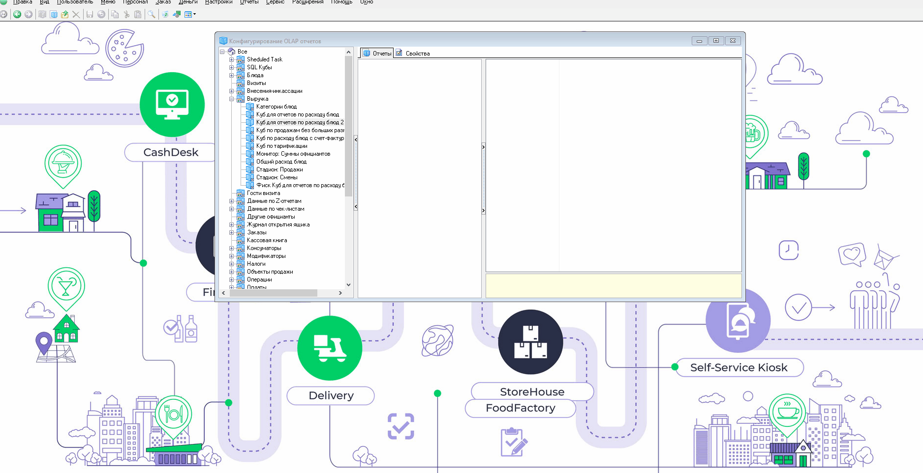Click the folder export icon with arrow
923x473 pixels.
(64, 14)
